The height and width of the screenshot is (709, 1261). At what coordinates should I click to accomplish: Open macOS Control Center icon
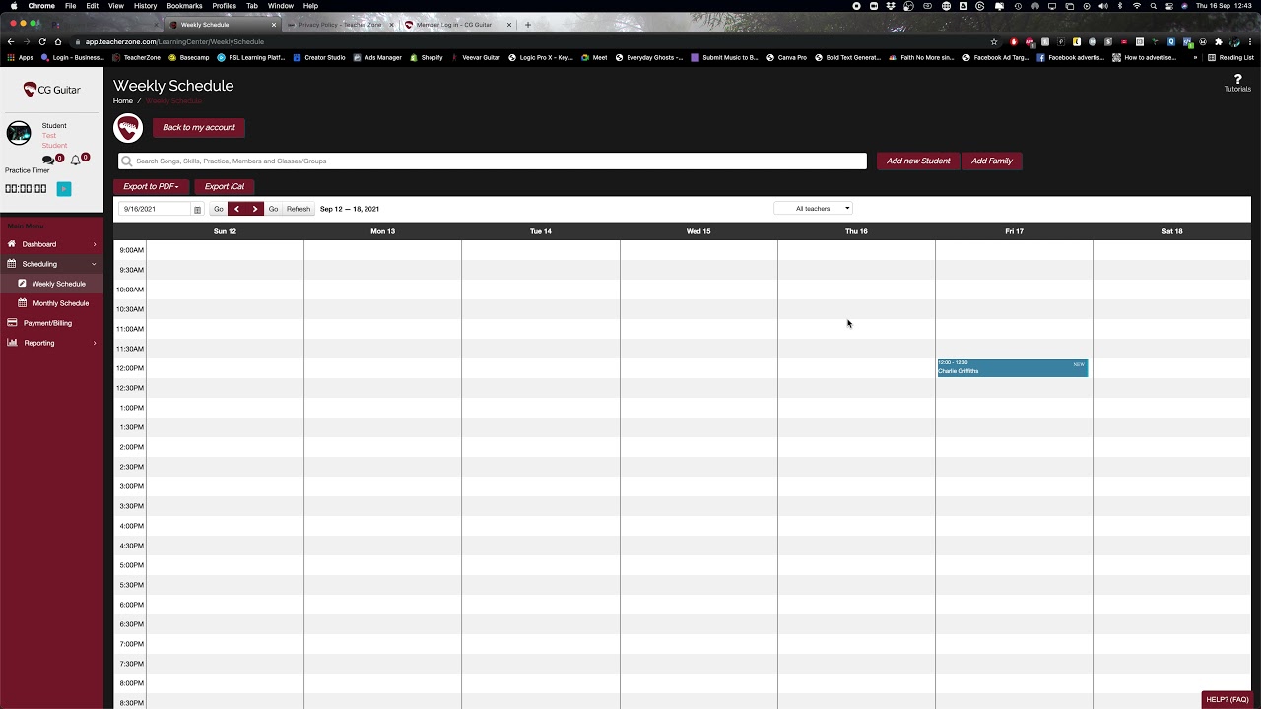click(x=1169, y=6)
